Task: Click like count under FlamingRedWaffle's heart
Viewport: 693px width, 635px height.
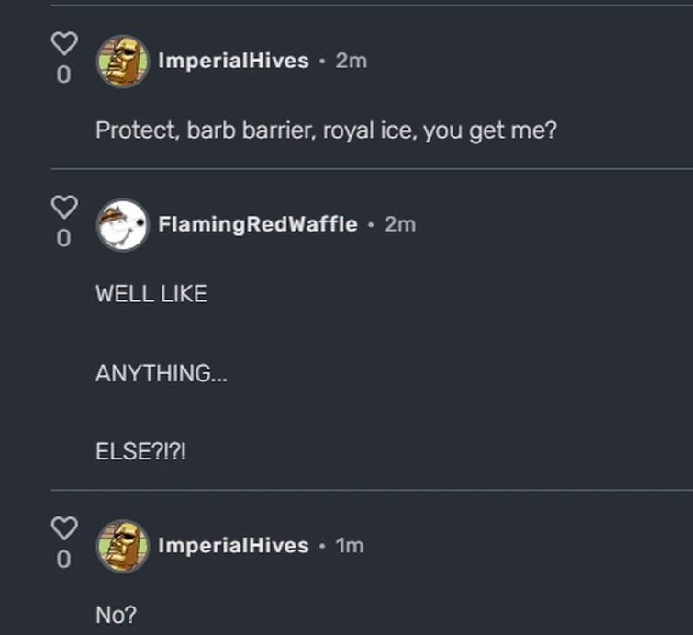Action: pos(63,239)
